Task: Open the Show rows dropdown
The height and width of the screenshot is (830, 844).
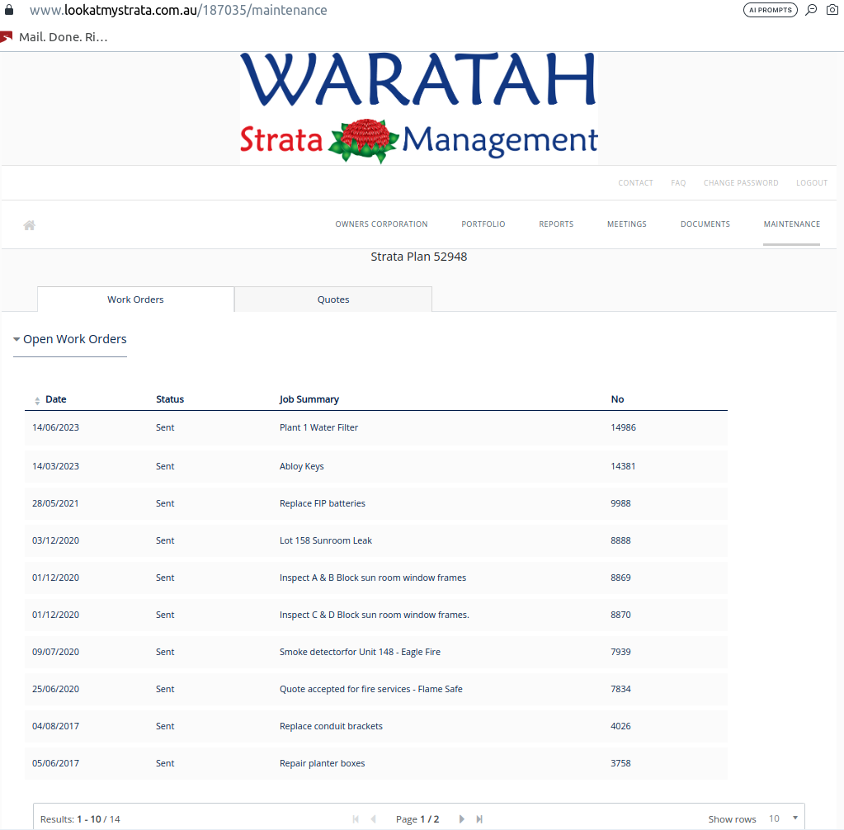Action: 784,818
